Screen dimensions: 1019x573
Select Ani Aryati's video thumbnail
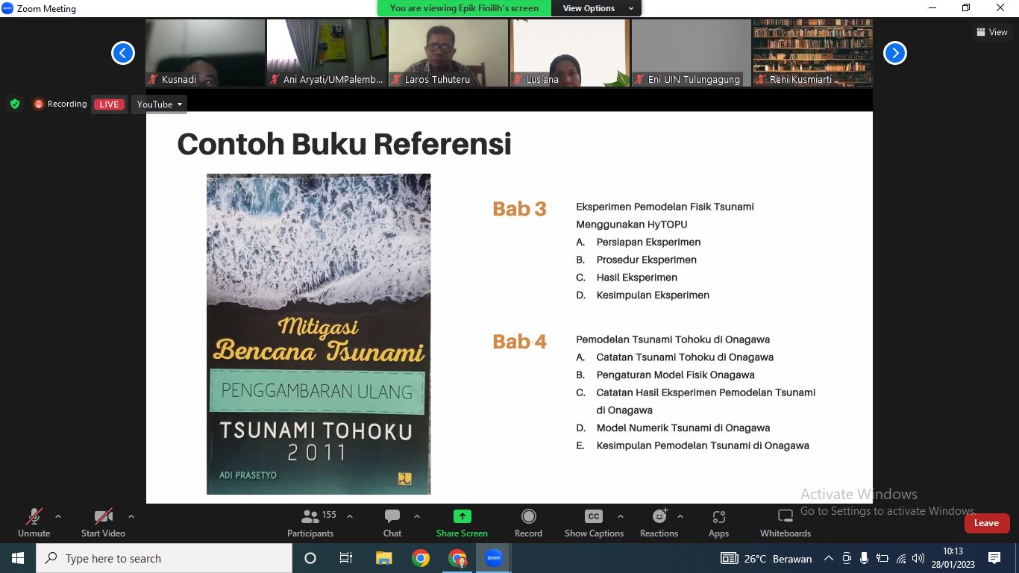(327, 53)
